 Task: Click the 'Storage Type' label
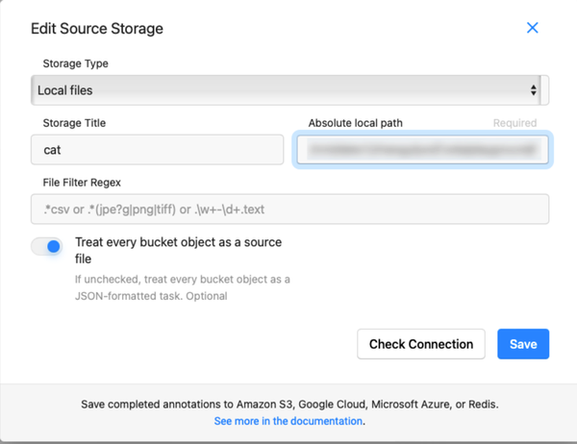tap(76, 64)
